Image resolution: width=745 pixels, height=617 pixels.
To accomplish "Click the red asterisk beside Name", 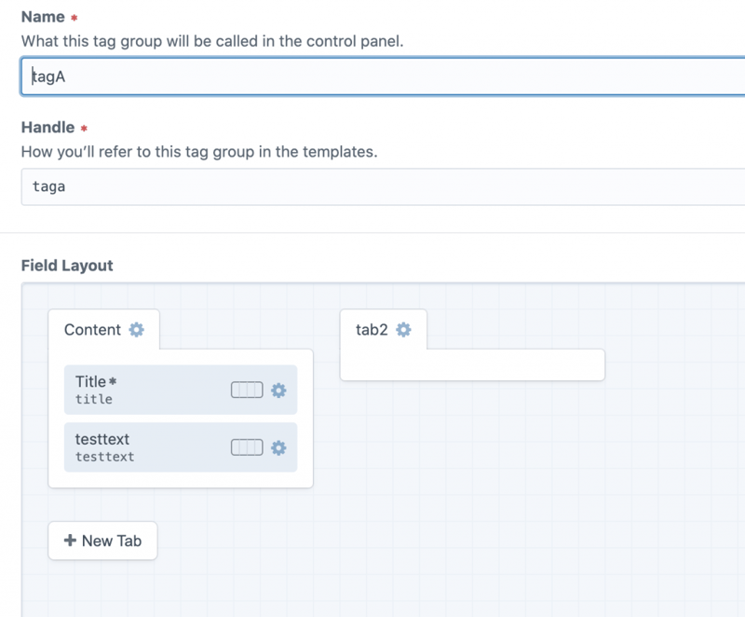I will [x=74, y=18].
